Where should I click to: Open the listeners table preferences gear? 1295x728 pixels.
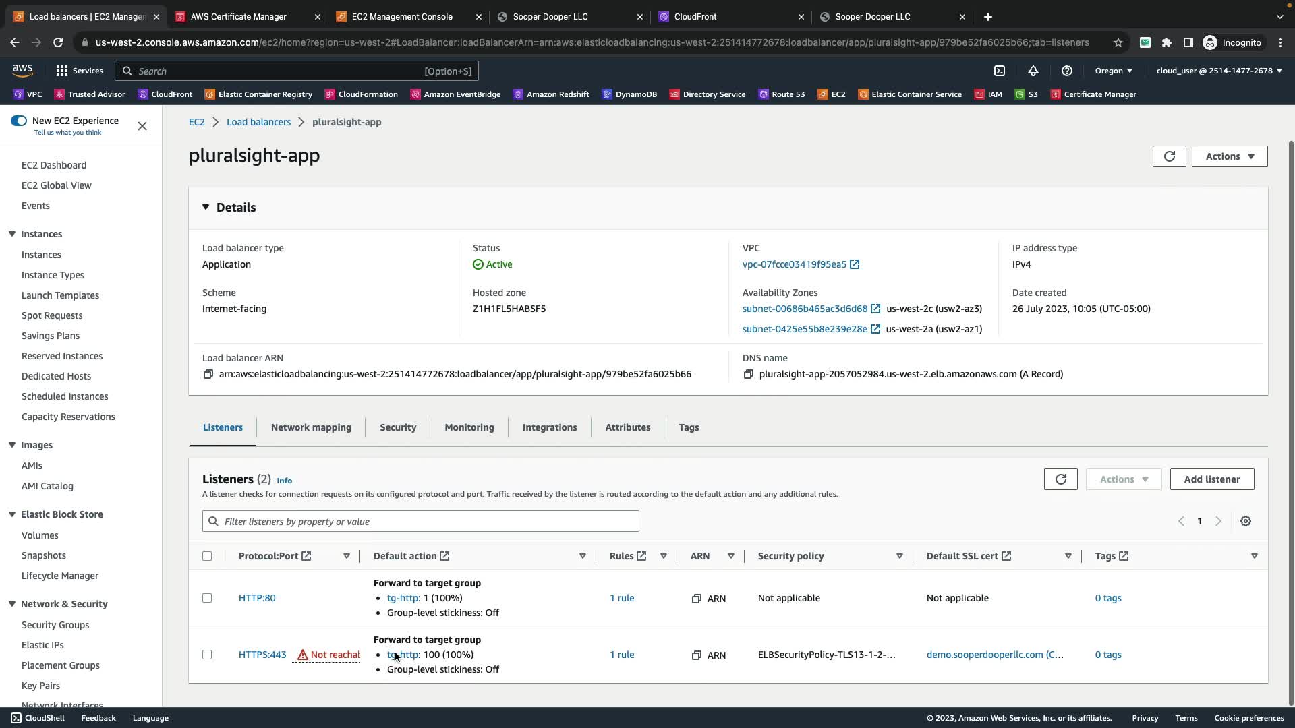coord(1246,521)
